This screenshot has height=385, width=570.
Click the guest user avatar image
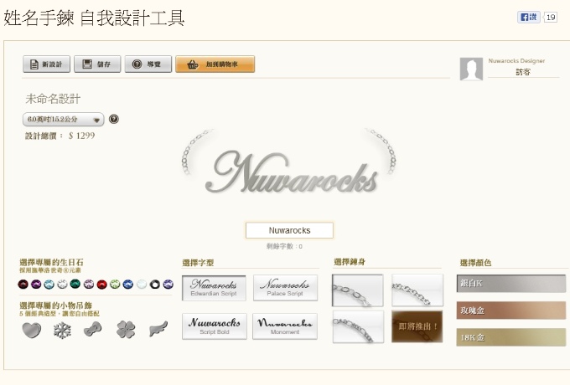471,69
